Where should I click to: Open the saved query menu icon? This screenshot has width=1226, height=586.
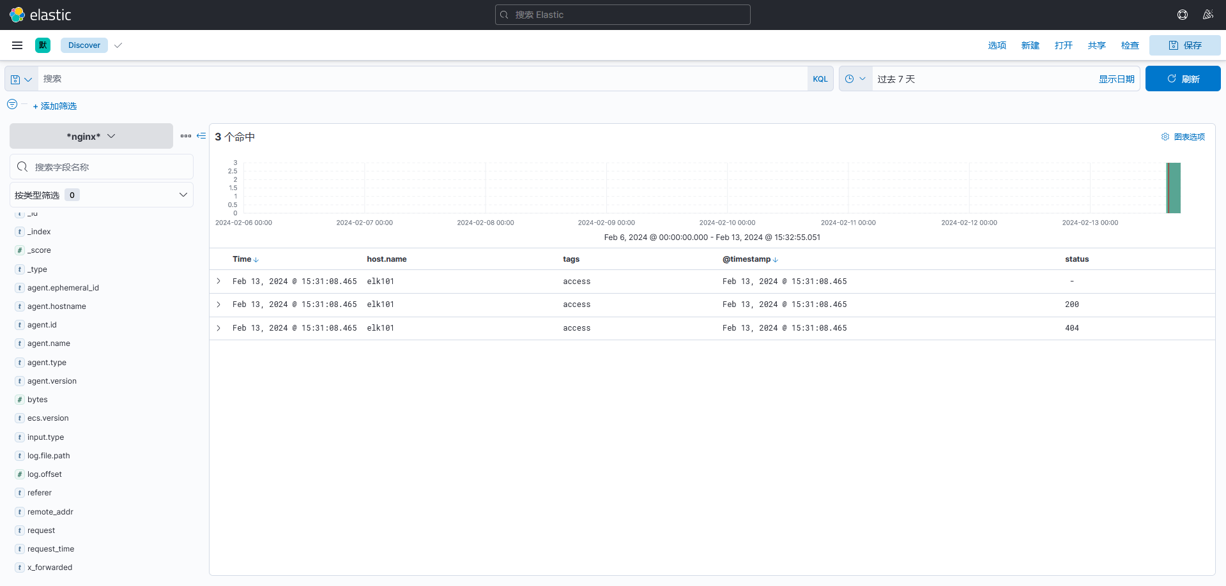pyautogui.click(x=21, y=79)
